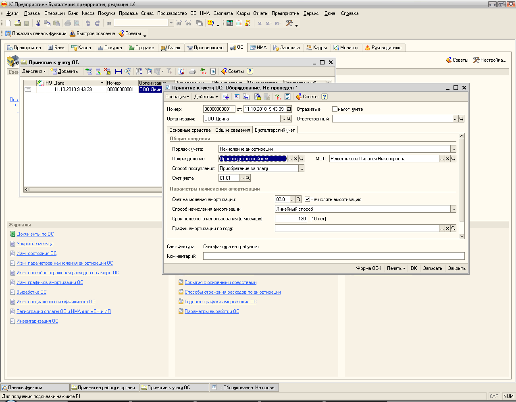Click calendar picker next to document date
Viewport: 516px width, 402px height.
click(289, 109)
